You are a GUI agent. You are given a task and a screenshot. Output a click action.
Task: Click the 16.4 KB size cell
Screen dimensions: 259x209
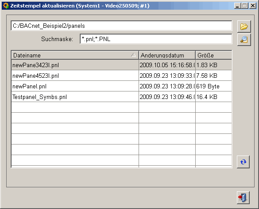pos(213,97)
